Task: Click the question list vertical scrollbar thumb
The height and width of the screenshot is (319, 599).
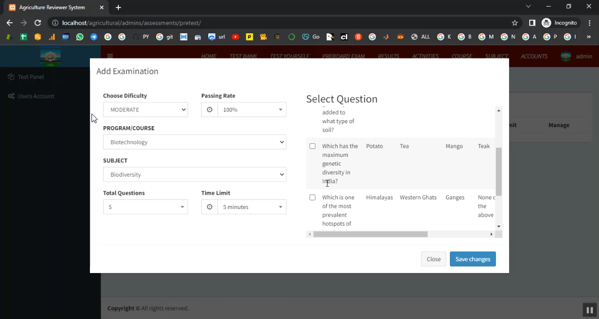Action: click(498, 172)
